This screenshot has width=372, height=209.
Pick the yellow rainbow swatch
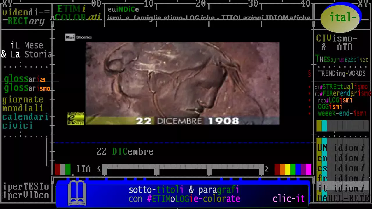point(288,170)
